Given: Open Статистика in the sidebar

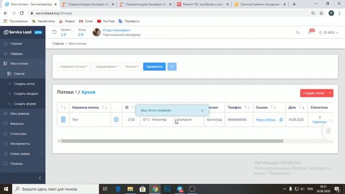Looking at the screenshot, I should 18,134.
